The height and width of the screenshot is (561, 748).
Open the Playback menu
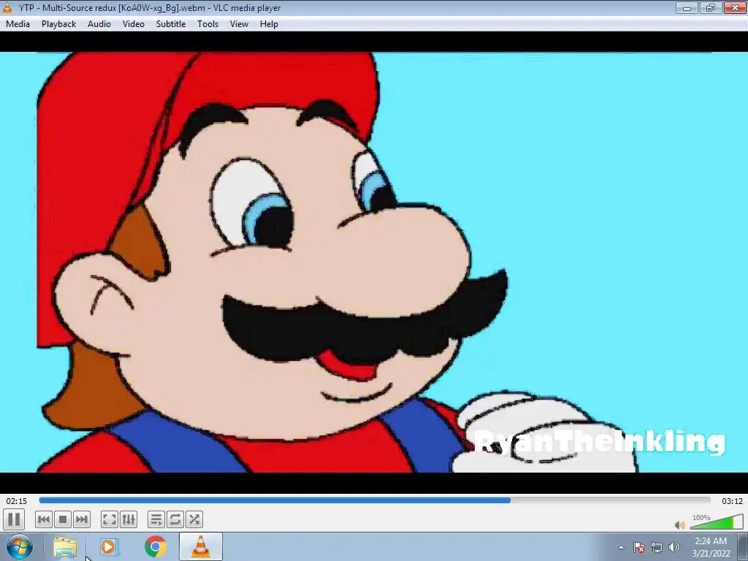pos(58,24)
